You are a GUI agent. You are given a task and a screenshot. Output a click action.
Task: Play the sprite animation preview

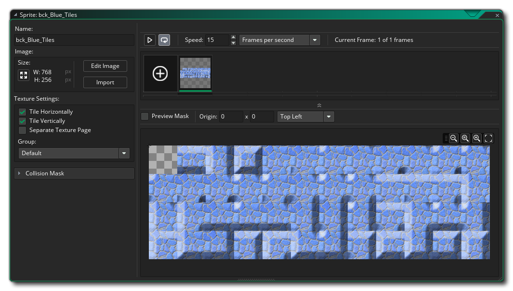(149, 40)
